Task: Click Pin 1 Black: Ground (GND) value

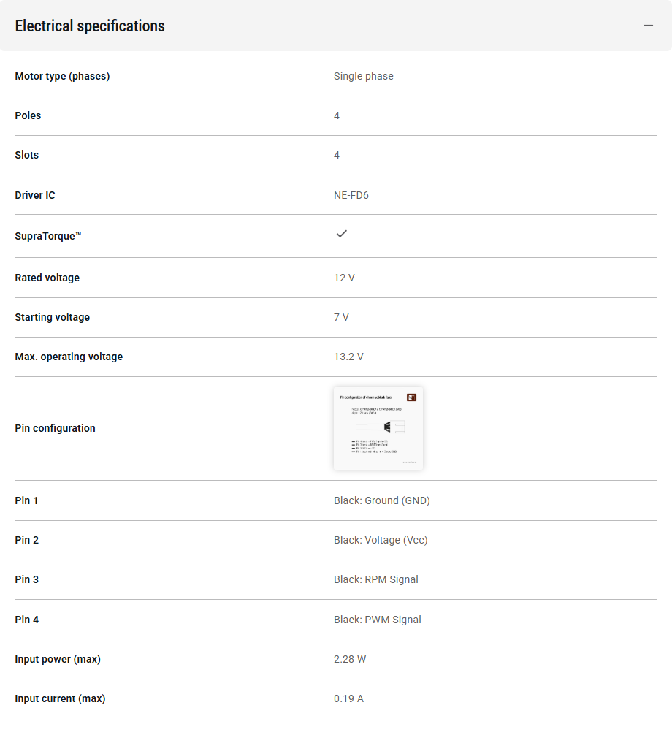Action: [x=382, y=501]
